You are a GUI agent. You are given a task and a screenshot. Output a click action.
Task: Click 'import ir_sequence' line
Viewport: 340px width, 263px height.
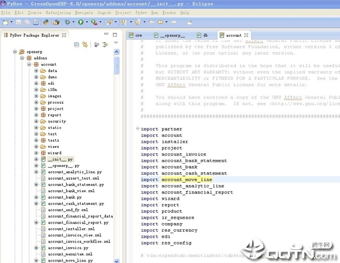(167, 217)
